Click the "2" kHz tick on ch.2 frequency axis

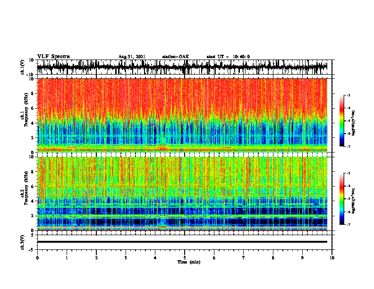33,216
